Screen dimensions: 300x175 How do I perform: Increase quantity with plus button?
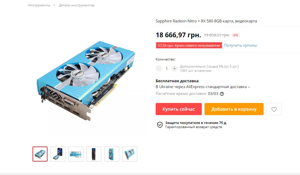174,68
